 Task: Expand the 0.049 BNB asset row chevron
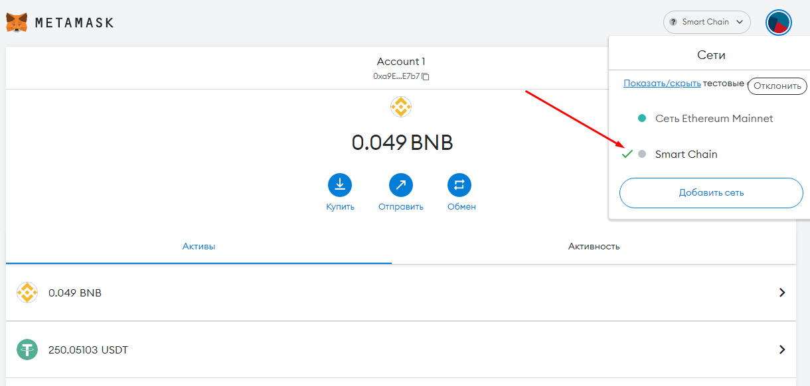[x=782, y=292]
